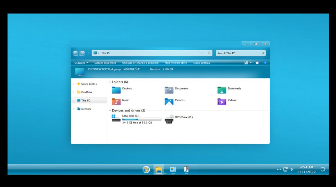Collapse the Folders (6) group

(x=110, y=82)
